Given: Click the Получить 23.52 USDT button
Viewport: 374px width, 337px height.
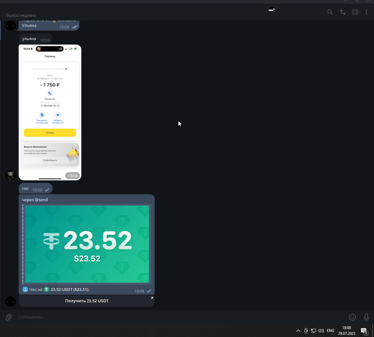Looking at the screenshot, I should point(87,301).
